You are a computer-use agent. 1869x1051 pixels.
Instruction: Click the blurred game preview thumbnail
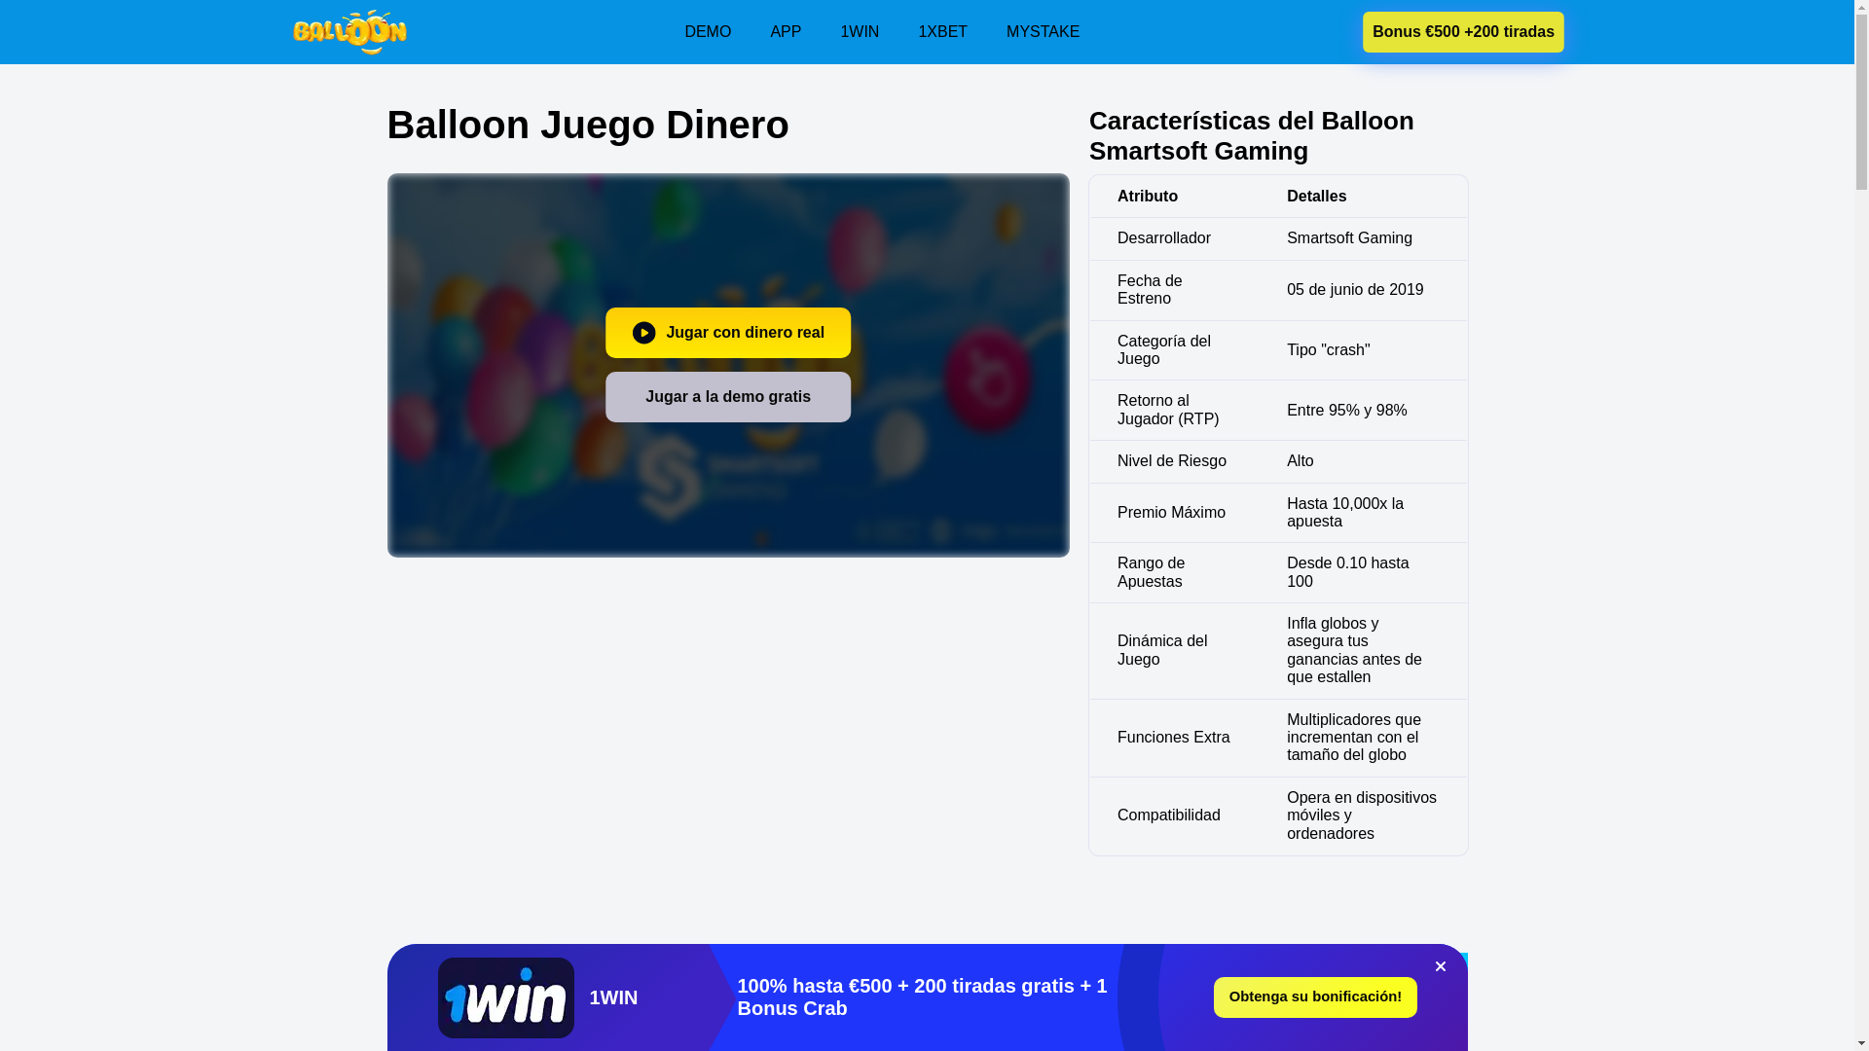(728, 365)
